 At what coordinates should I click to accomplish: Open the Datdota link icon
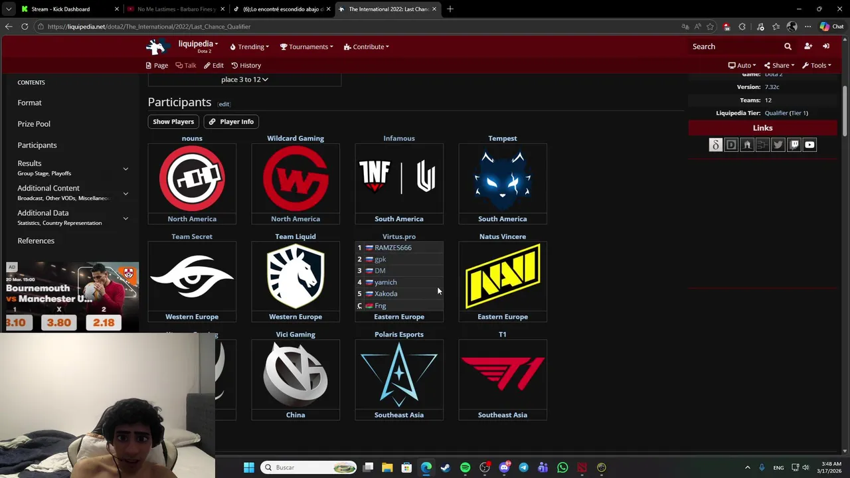715,145
